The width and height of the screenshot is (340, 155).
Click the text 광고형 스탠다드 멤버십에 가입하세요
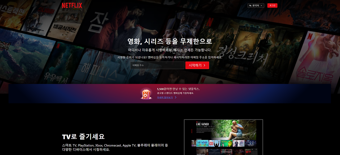[x=175, y=93]
